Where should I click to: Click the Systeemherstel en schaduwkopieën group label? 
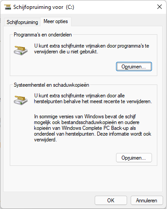pyautogui.click(x=52, y=85)
